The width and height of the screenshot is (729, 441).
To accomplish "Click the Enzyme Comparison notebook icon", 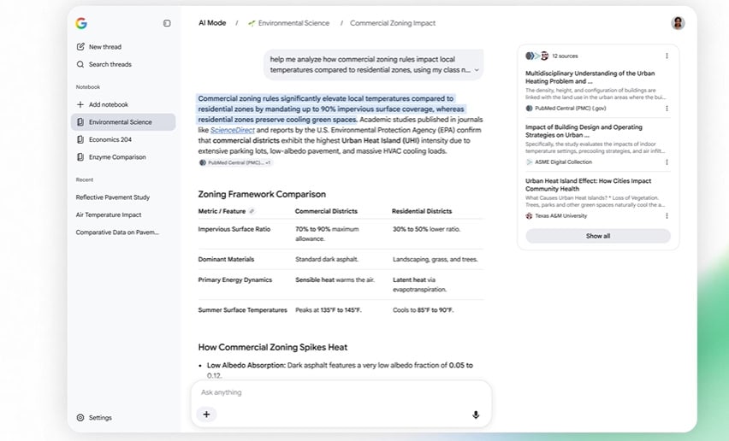I will tap(80, 157).
